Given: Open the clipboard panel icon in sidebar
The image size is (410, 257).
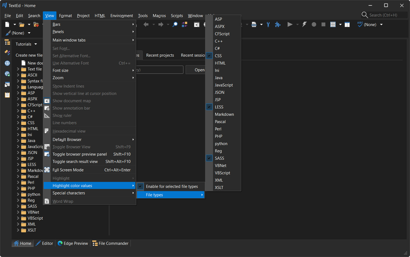Looking at the screenshot, I should click(7, 95).
